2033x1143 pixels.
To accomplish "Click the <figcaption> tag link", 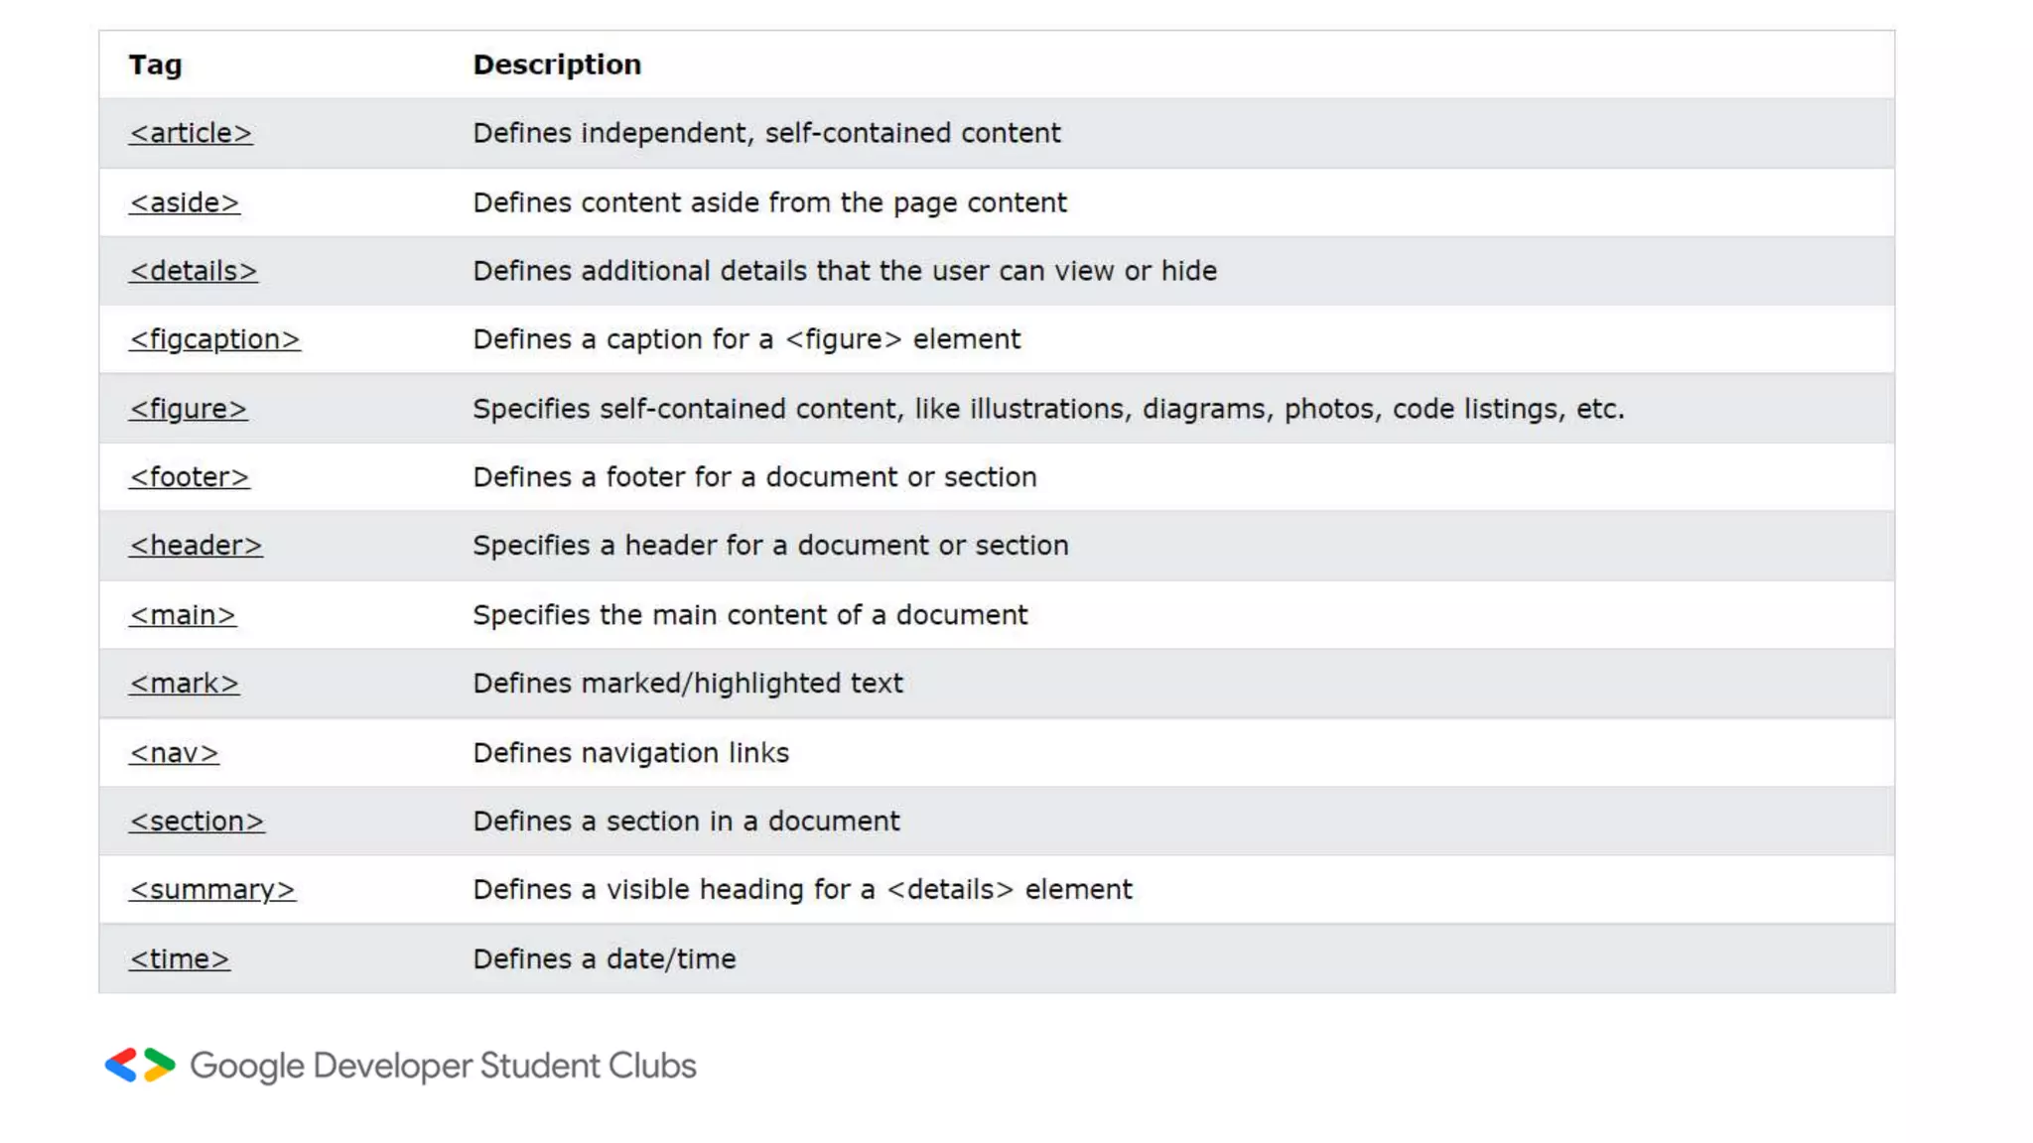I will tap(214, 339).
